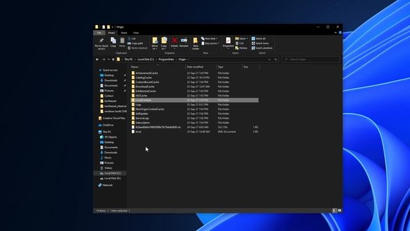
Task: Open the Easy access dropdown
Action: coord(210,43)
